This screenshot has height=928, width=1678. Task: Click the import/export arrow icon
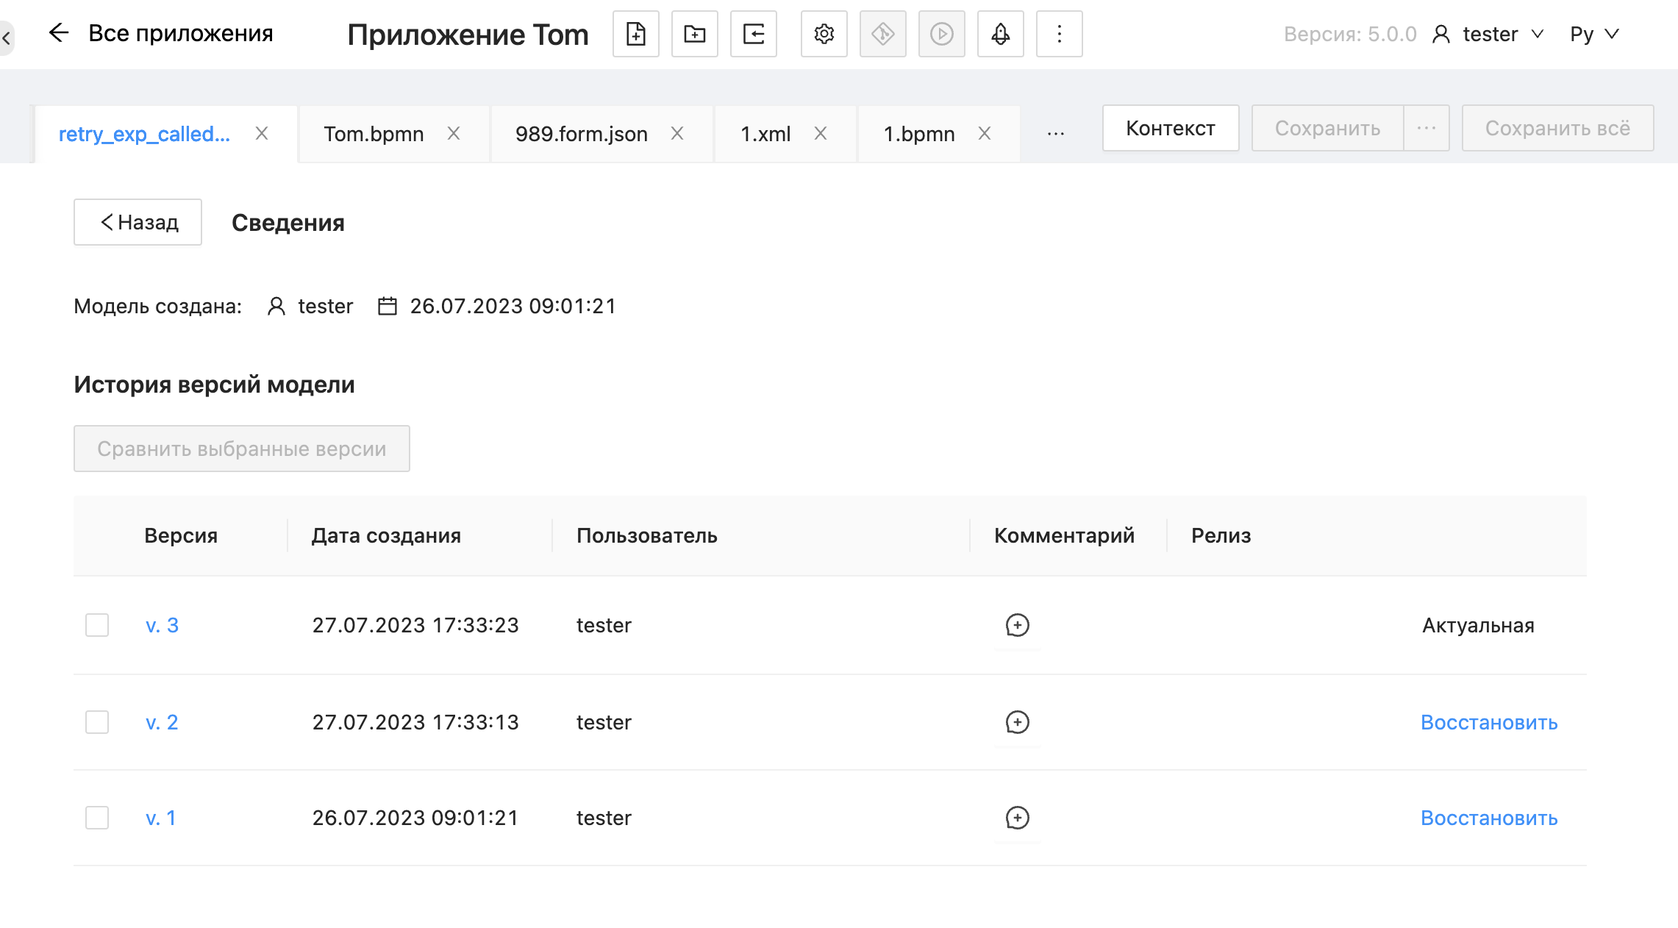753,34
